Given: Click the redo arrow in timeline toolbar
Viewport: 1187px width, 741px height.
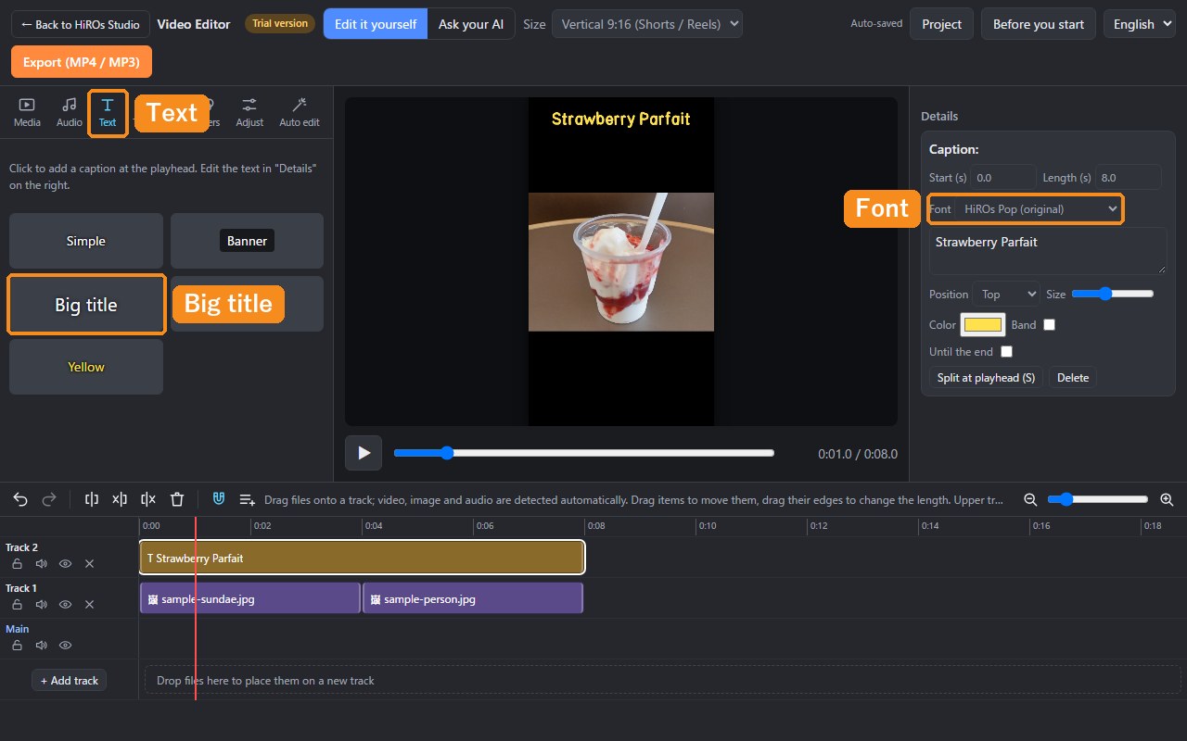Looking at the screenshot, I should [49, 499].
